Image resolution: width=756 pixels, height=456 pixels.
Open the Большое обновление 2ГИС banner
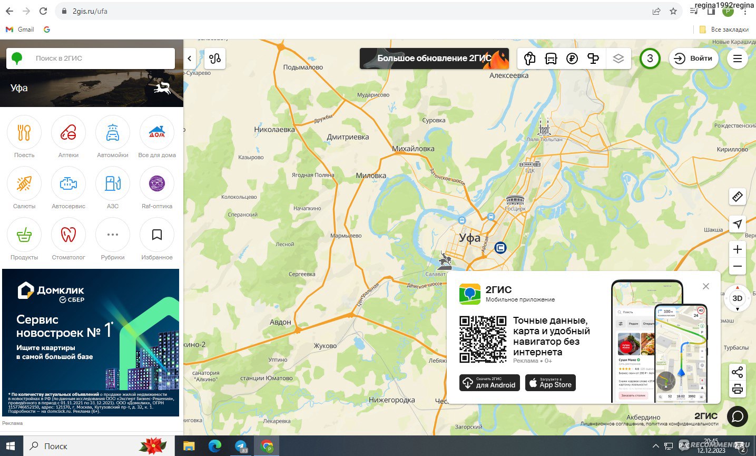coord(435,59)
